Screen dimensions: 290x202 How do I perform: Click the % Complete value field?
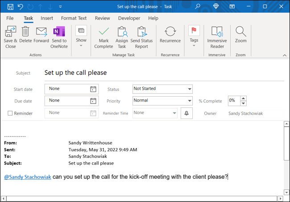point(234,101)
